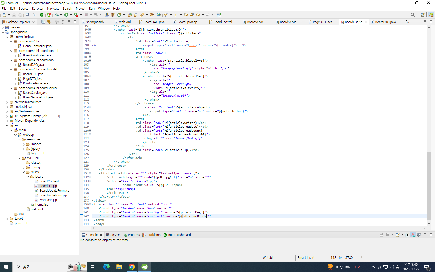Click the Run Last Tool red toolbox icon

(76, 15)
